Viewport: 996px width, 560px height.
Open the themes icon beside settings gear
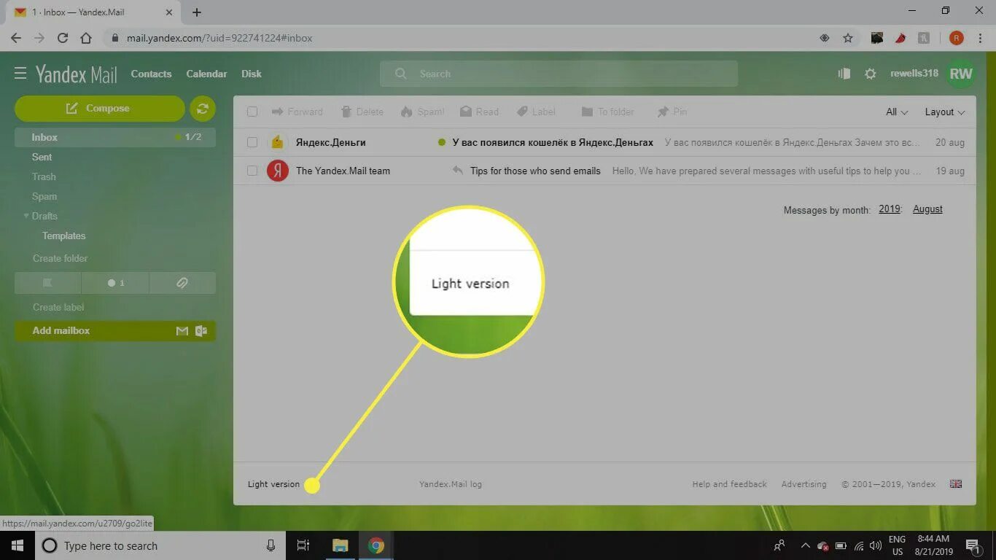844,74
